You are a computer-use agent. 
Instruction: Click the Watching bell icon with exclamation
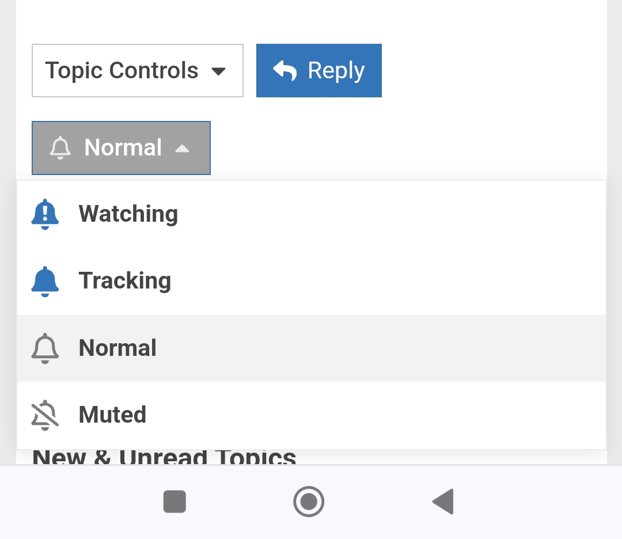point(45,214)
